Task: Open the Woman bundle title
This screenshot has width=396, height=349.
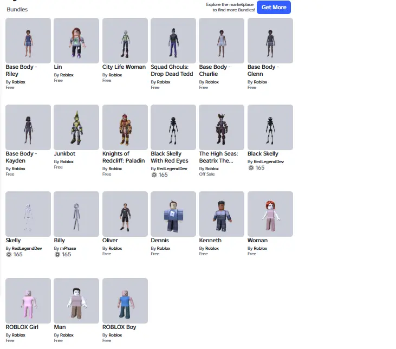Action: click(257, 240)
